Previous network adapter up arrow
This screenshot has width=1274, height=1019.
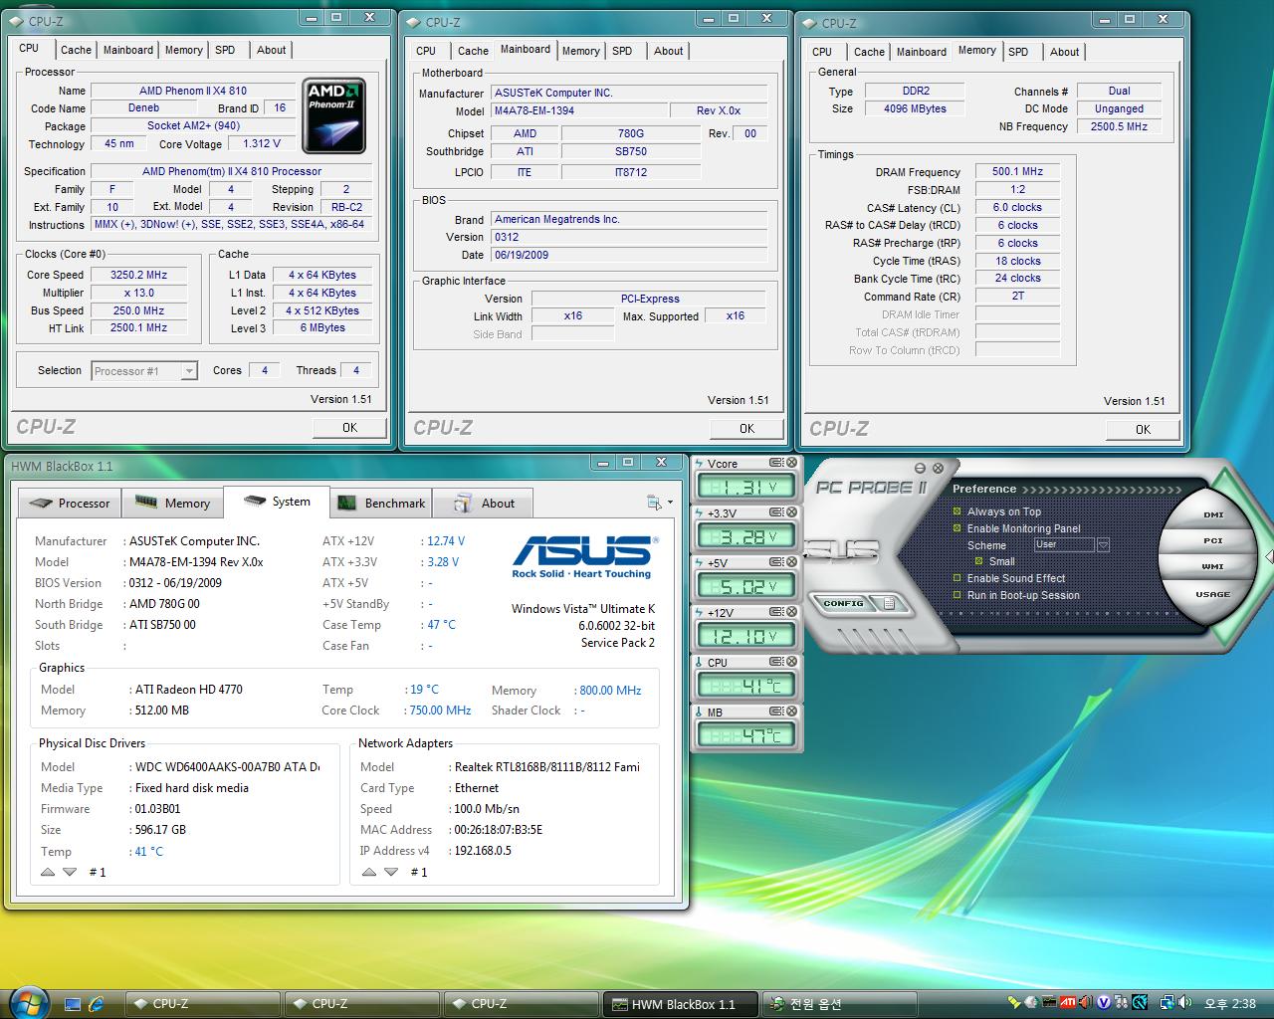click(x=369, y=872)
